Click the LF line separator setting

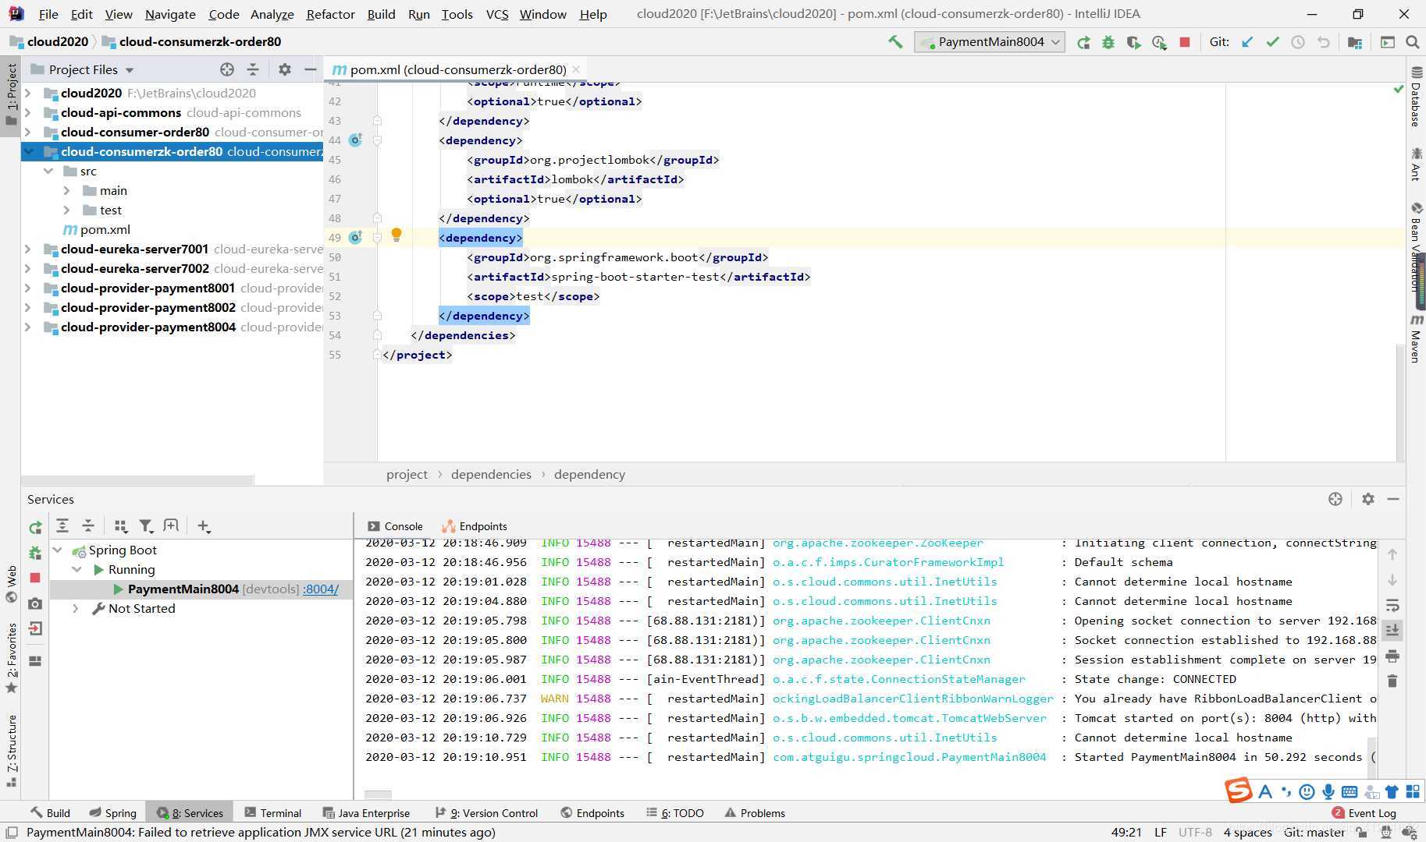[1161, 832]
